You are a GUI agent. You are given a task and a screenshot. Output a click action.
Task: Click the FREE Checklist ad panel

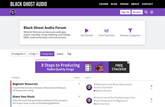119,67
